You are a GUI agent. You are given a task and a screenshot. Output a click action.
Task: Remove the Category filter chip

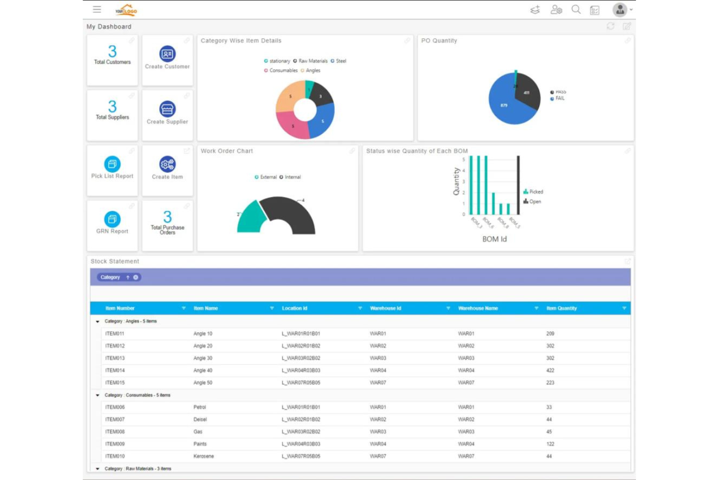click(135, 277)
